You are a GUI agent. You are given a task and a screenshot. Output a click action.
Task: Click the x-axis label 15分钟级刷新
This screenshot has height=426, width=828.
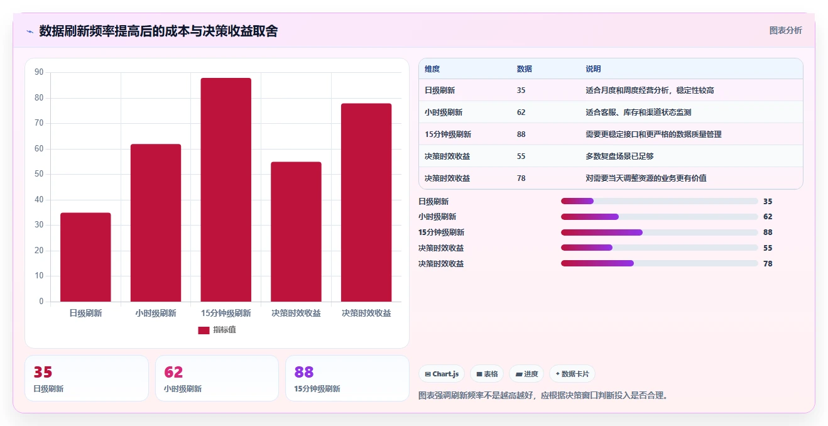pos(226,313)
